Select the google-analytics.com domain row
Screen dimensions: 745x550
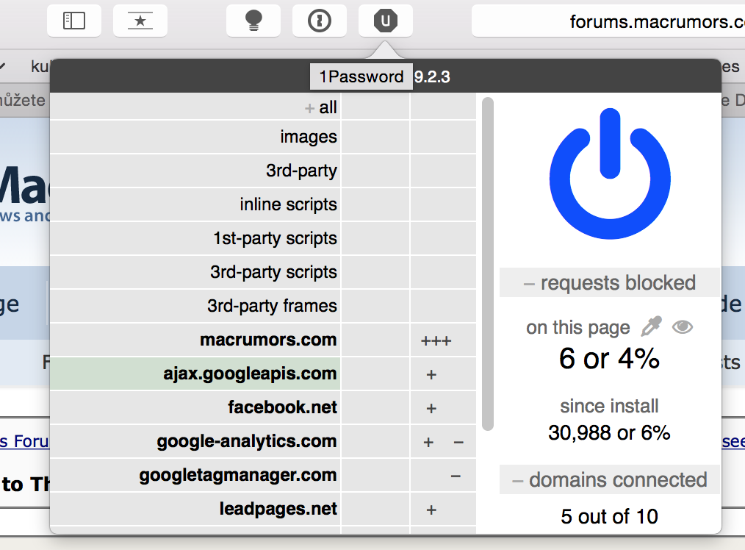pyautogui.click(x=195, y=441)
